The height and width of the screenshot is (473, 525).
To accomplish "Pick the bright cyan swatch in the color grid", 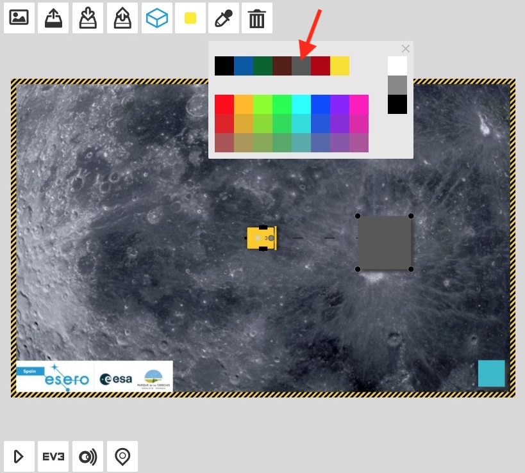I will [301, 104].
